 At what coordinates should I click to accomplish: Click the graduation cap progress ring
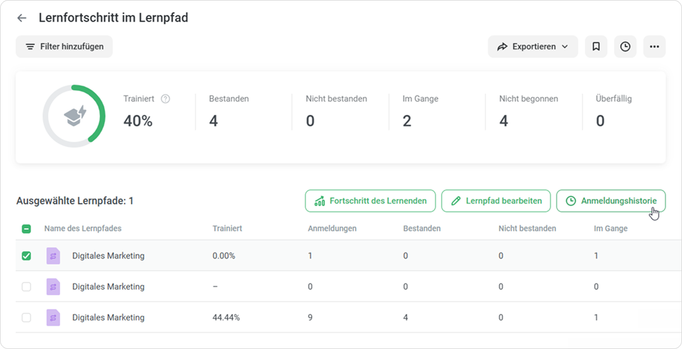[x=74, y=117]
